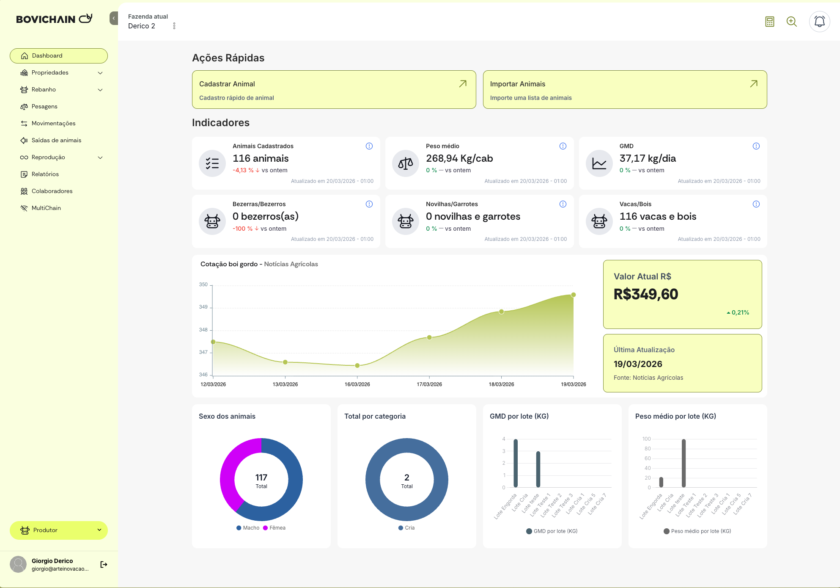This screenshot has height=588, width=840.
Task: Expand the Rebanho menu chevron
Action: [100, 90]
